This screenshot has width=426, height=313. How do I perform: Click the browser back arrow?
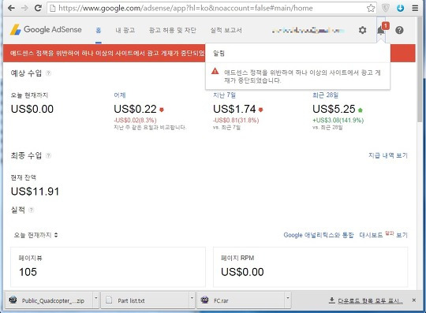click(x=11, y=8)
